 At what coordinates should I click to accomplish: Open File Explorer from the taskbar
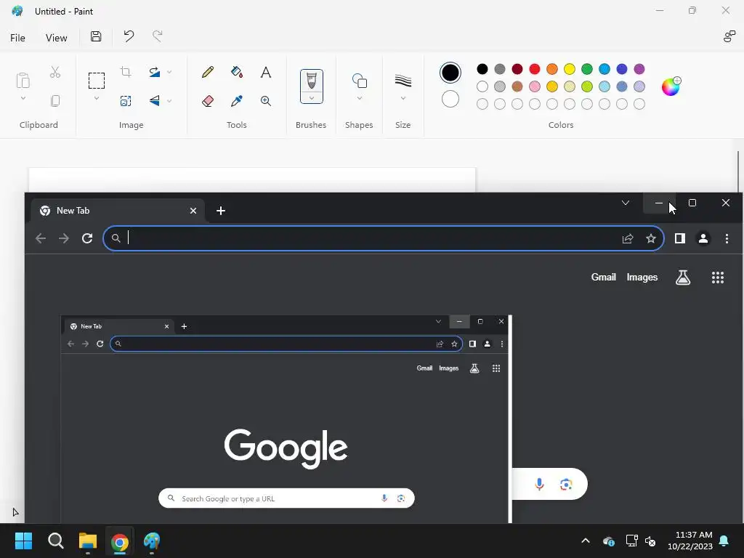88,541
